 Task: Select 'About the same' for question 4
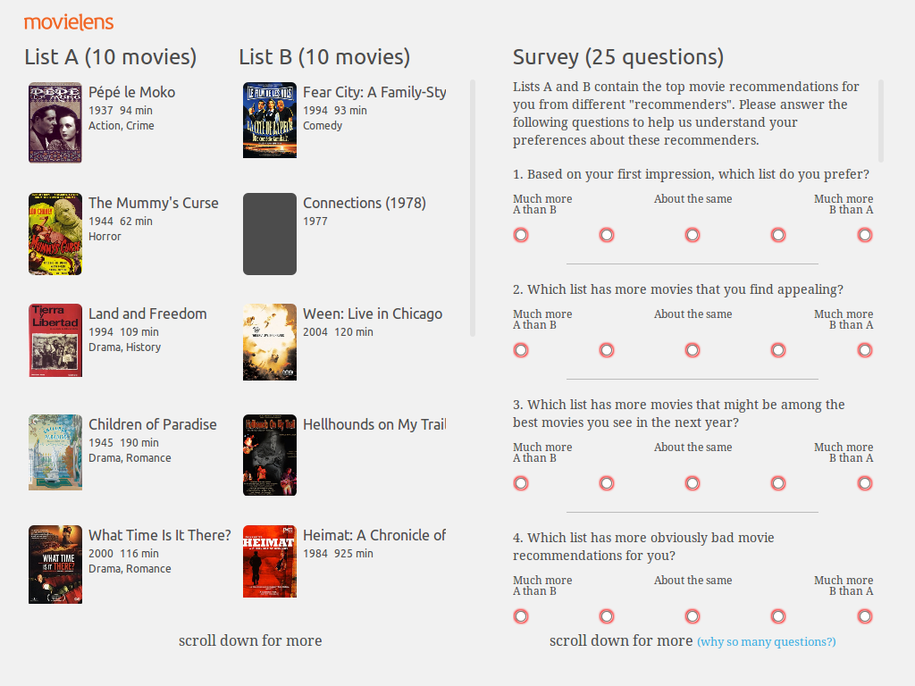(693, 616)
